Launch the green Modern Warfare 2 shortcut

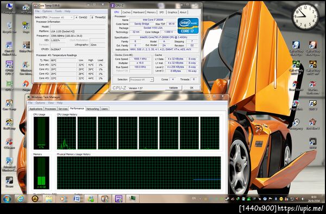296,67
